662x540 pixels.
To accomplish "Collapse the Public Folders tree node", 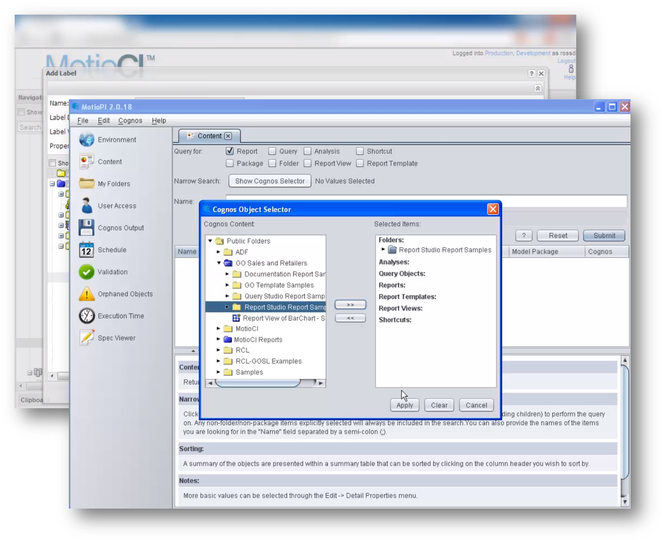I will coord(211,241).
